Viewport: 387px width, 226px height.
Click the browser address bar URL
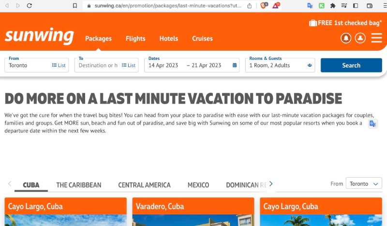(x=168, y=6)
